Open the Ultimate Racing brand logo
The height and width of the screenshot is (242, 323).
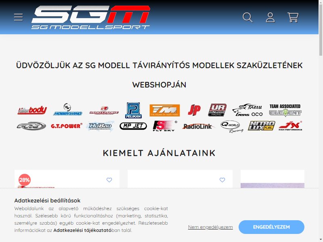pyautogui.click(x=217, y=110)
